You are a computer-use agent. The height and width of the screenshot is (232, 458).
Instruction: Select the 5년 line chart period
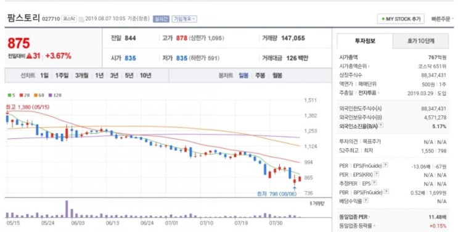point(129,75)
